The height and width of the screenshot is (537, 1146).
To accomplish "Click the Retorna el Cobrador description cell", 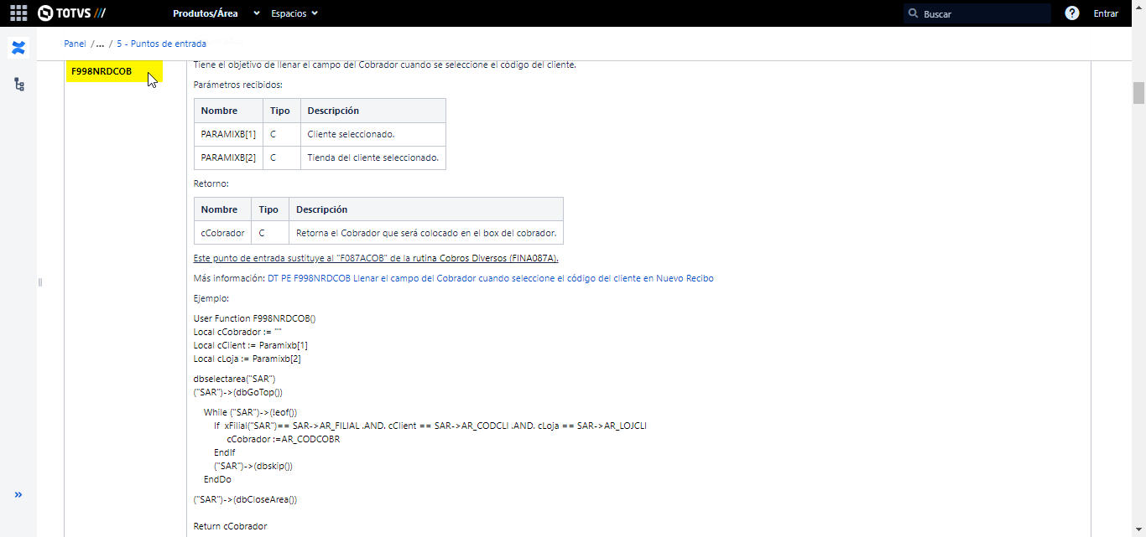I will coord(426,233).
